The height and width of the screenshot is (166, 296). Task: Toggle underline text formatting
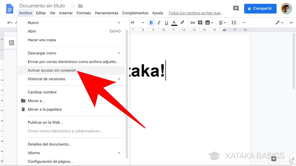[x=166, y=22]
